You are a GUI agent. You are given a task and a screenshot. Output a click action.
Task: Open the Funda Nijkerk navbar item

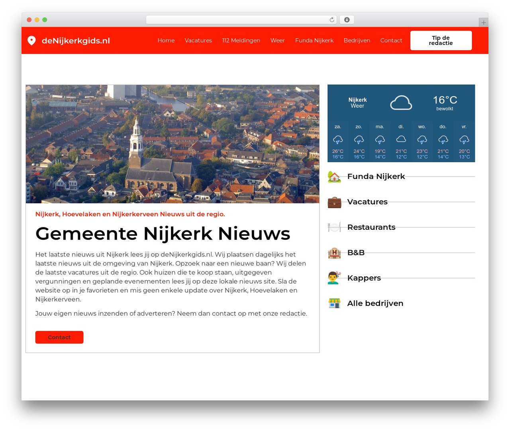(x=314, y=41)
